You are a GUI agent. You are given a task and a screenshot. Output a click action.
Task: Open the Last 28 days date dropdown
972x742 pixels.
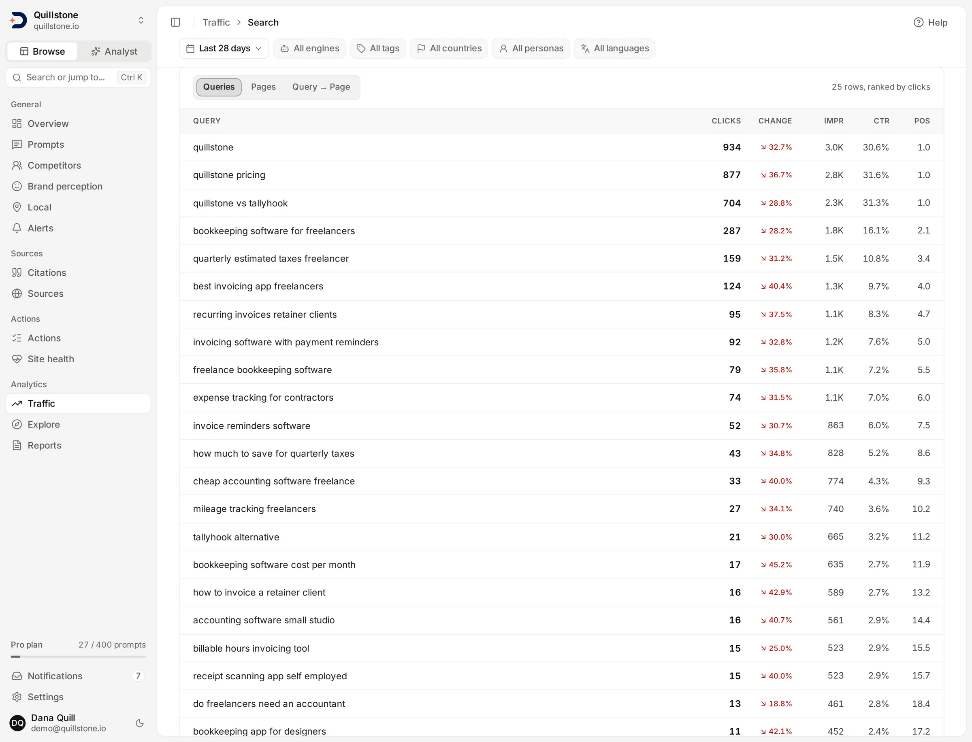pyautogui.click(x=224, y=48)
